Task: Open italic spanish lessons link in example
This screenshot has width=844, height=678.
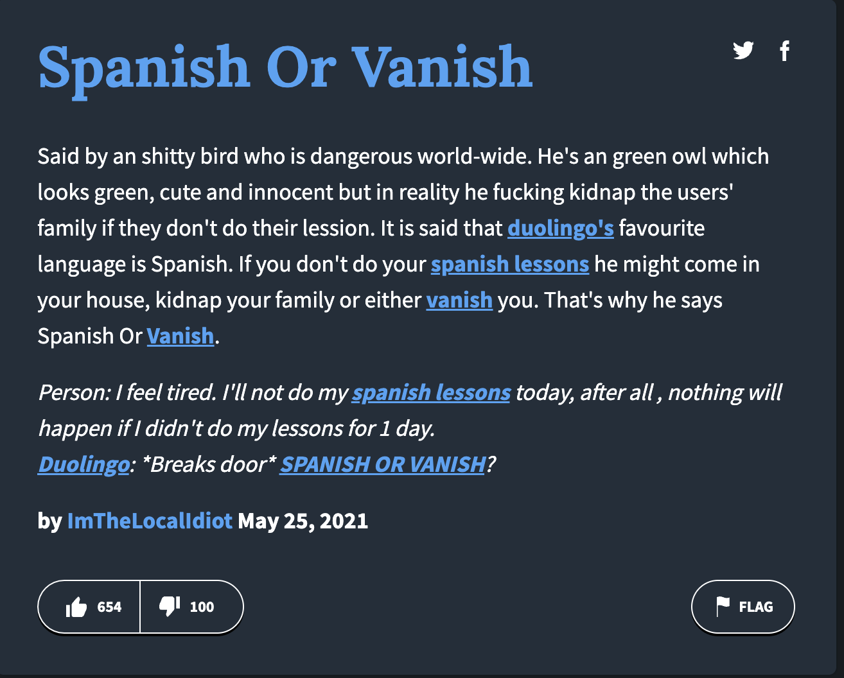Action: pos(431,392)
